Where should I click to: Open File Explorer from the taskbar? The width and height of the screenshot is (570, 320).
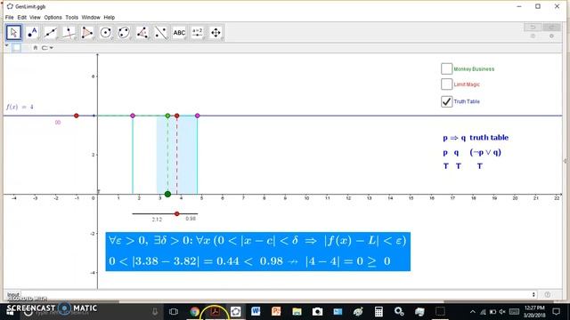(x=297, y=311)
